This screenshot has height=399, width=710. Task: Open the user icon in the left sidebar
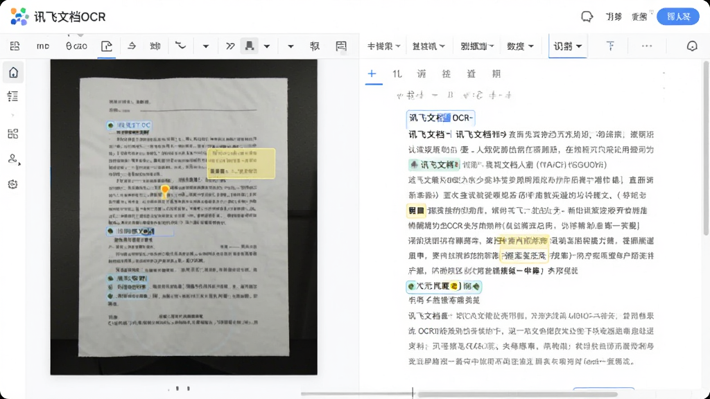tap(13, 159)
